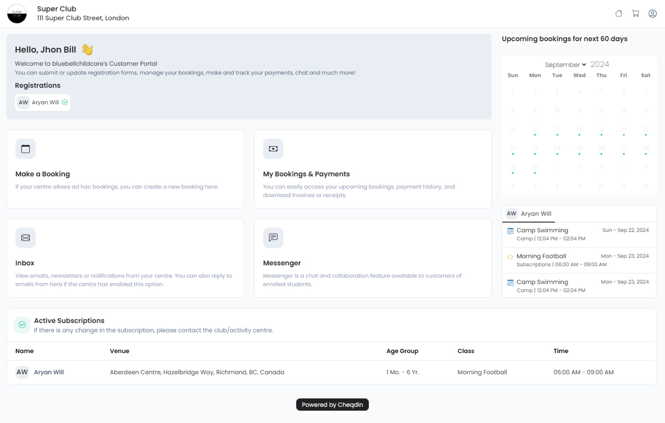Click the Name column header
665x423 pixels.
[x=24, y=351]
